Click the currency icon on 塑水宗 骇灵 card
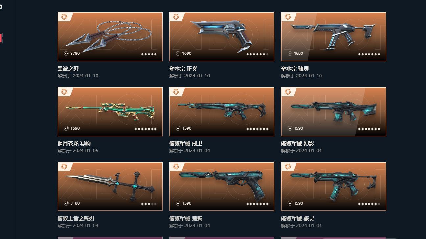Viewport: 426px width, 239px height. point(290,54)
